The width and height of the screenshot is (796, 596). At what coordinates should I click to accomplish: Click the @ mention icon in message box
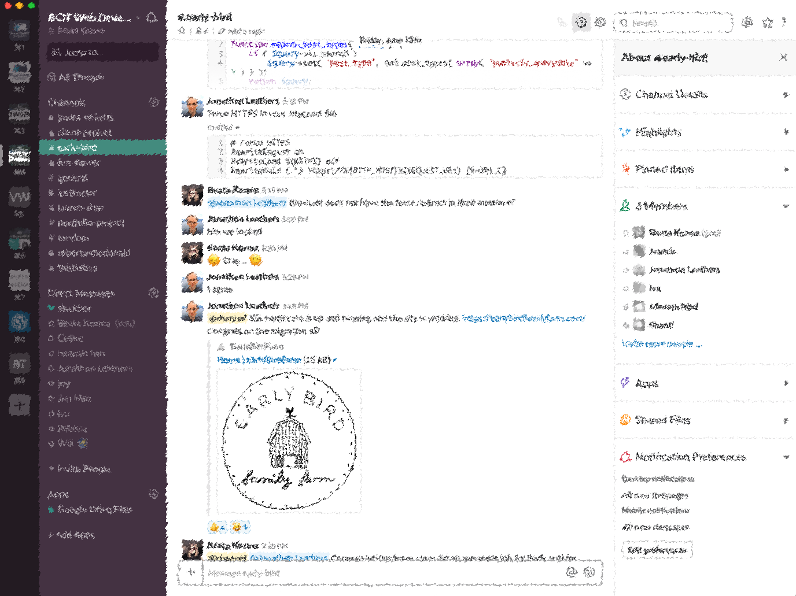pos(572,572)
